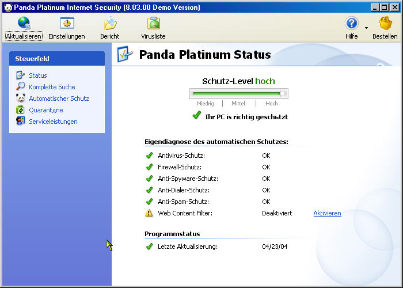Click the Hilfe question mark icon

351,23
